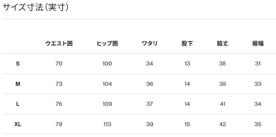Click the 裾幅 column header
276x137 pixels.
tap(258, 44)
